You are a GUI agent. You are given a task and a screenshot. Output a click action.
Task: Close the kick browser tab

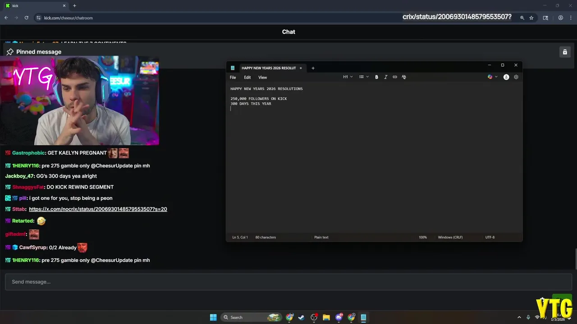pos(64,5)
